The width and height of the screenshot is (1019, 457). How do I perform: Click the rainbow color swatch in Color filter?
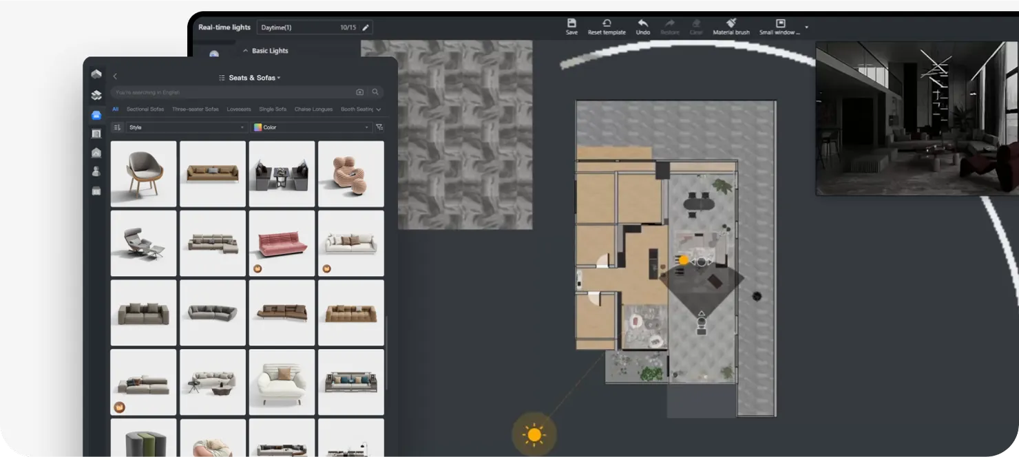tap(258, 127)
